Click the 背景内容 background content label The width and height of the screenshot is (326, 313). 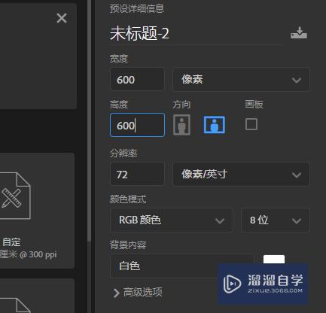(x=128, y=245)
